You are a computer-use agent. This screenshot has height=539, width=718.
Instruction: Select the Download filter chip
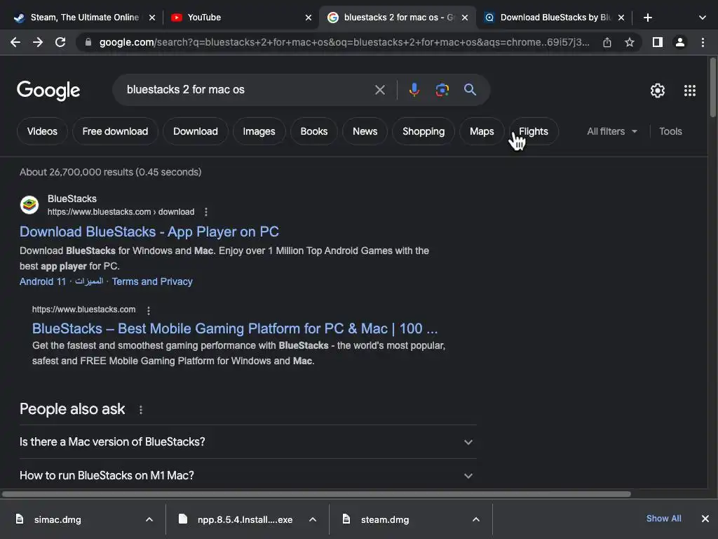pyautogui.click(x=195, y=131)
